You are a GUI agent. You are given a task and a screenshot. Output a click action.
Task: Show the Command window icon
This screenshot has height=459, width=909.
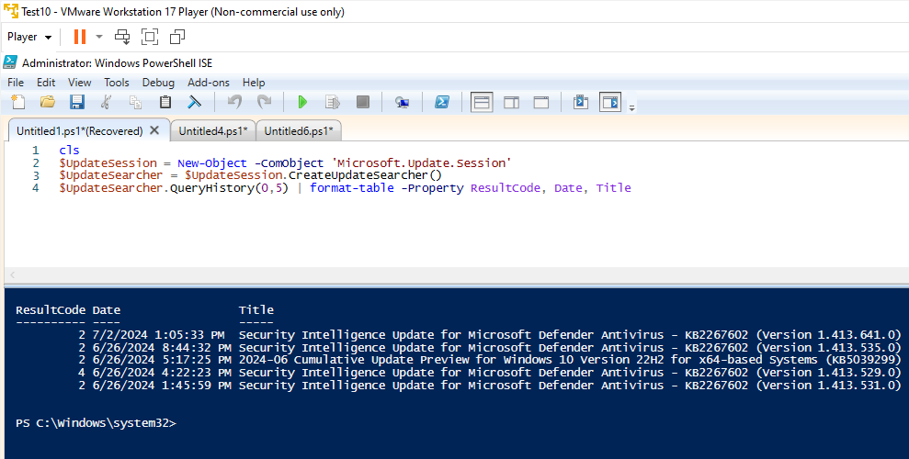581,103
